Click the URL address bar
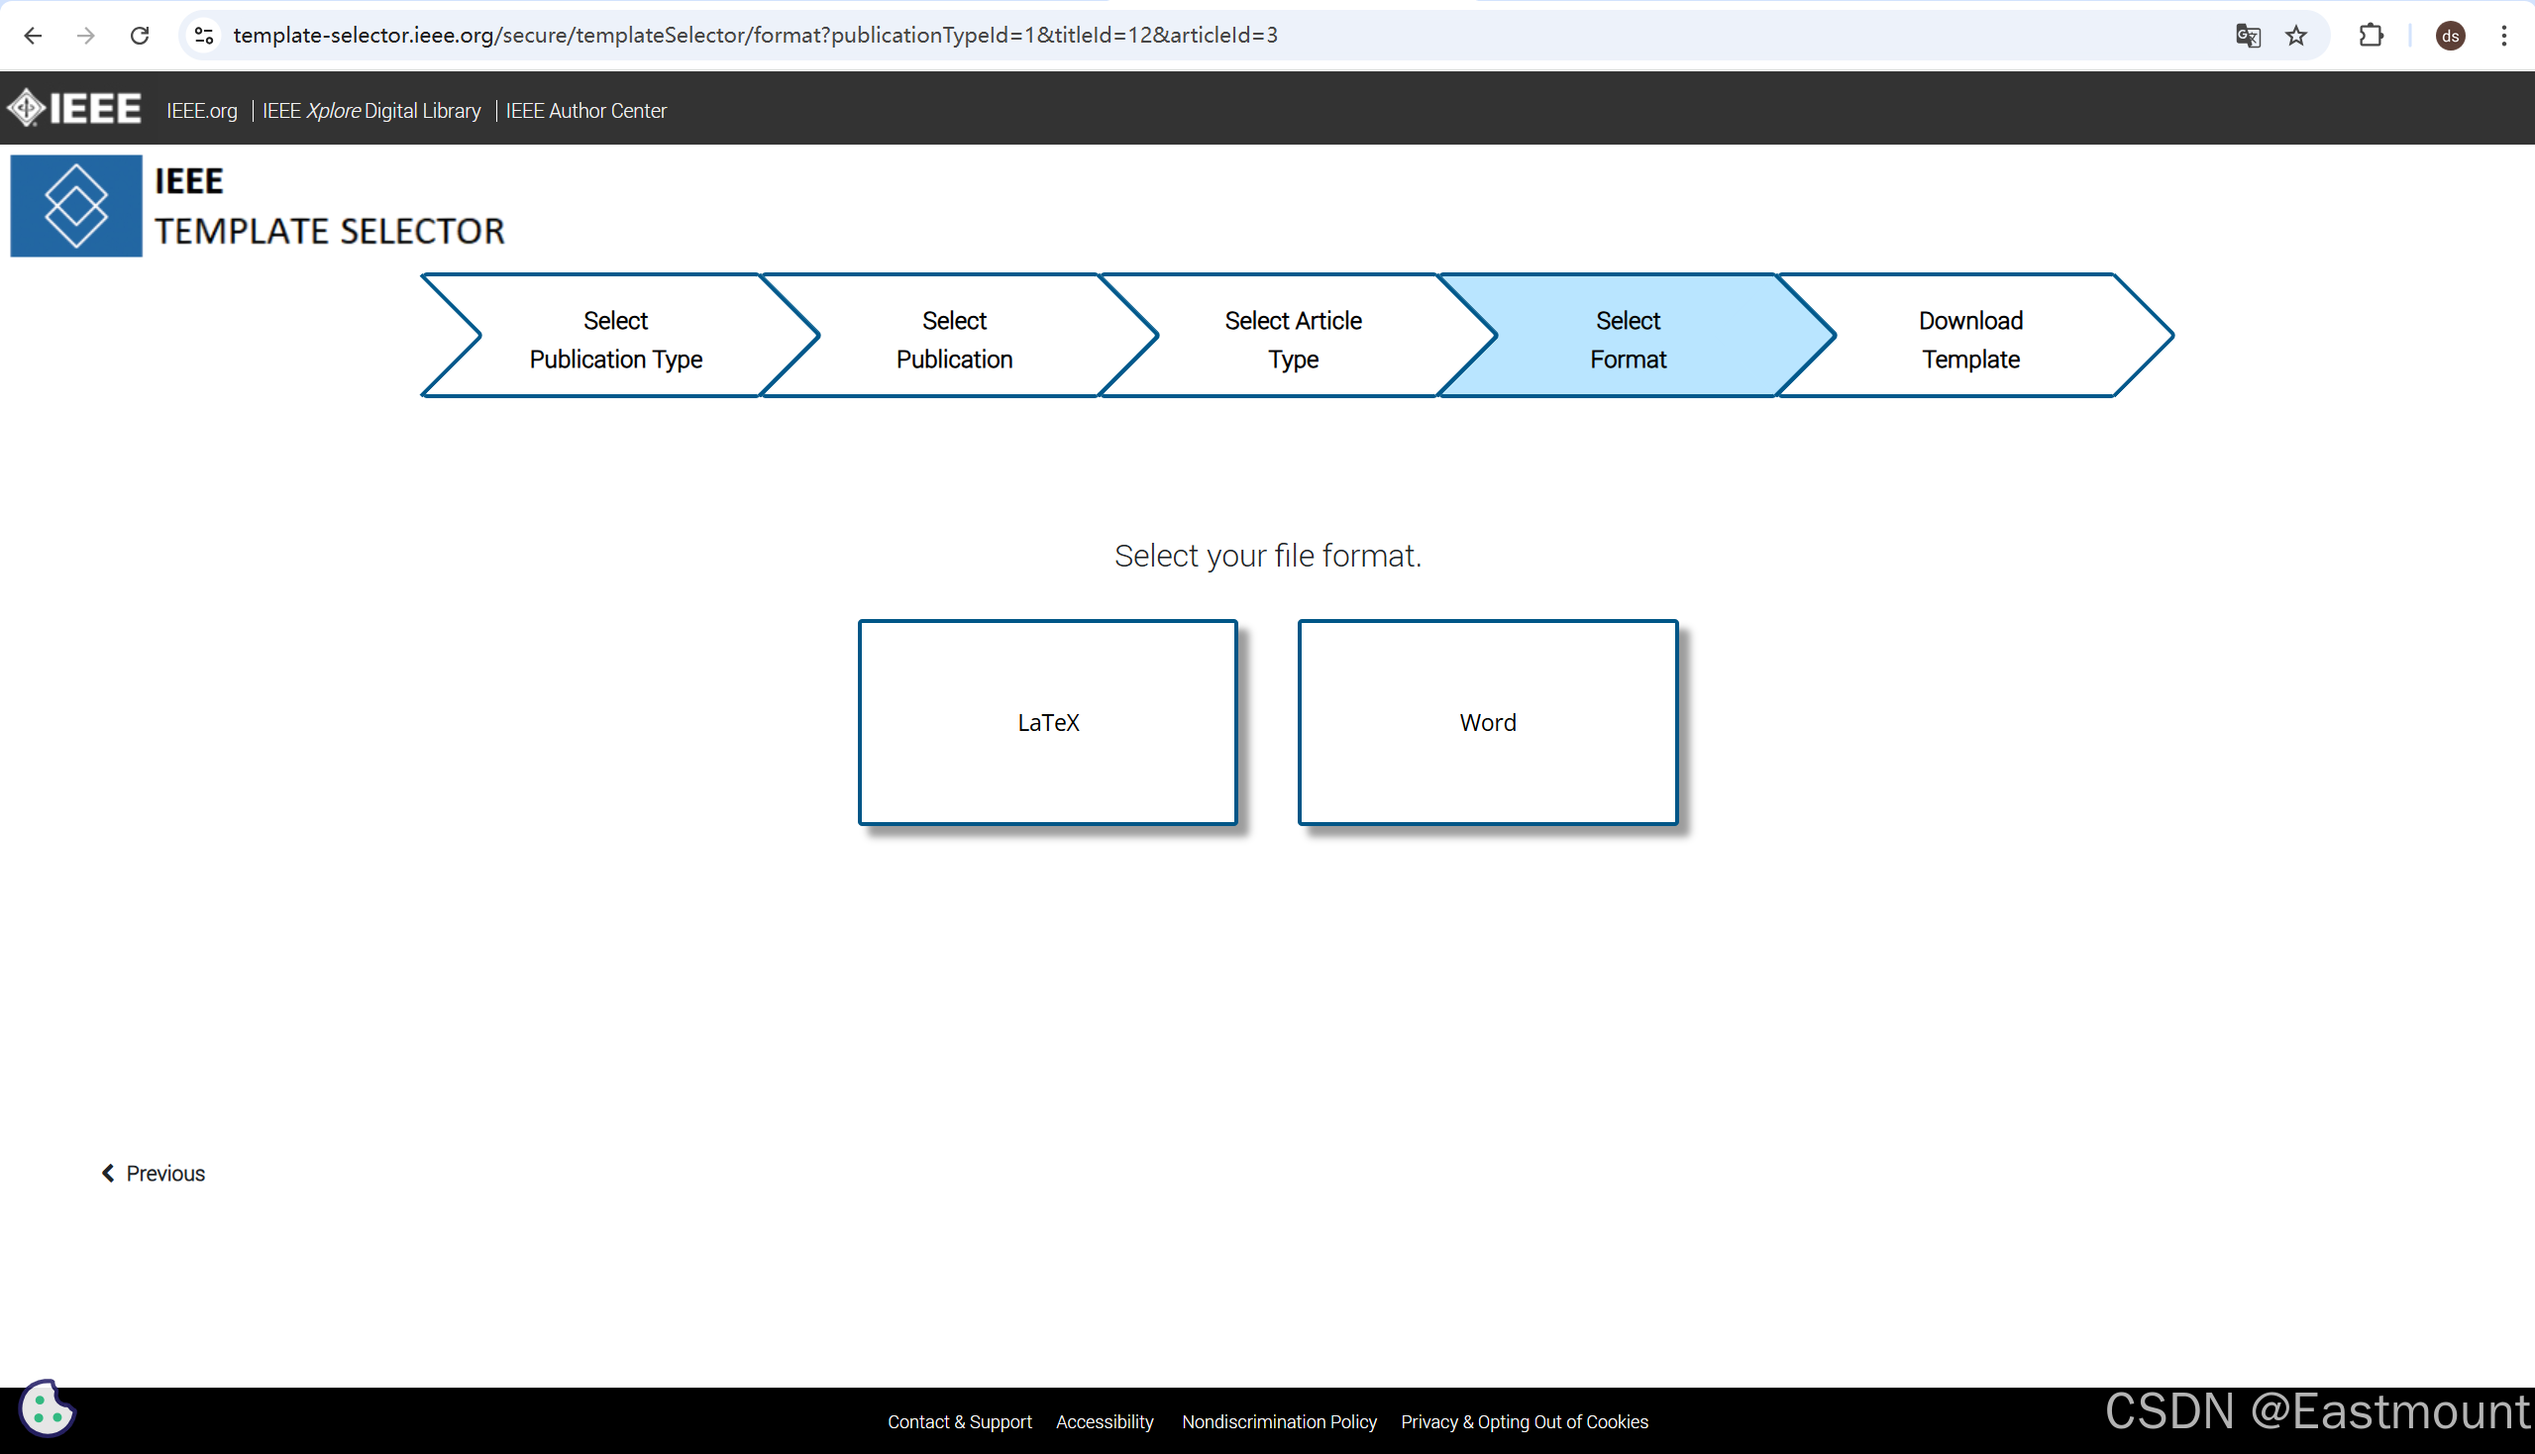This screenshot has height=1454, width=2535. [x=1199, y=36]
